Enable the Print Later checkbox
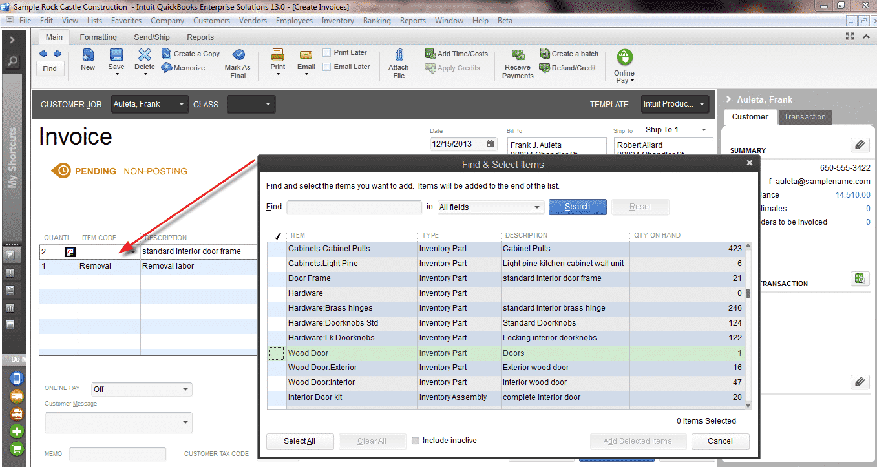Screen dimensions: 877x467 point(327,53)
